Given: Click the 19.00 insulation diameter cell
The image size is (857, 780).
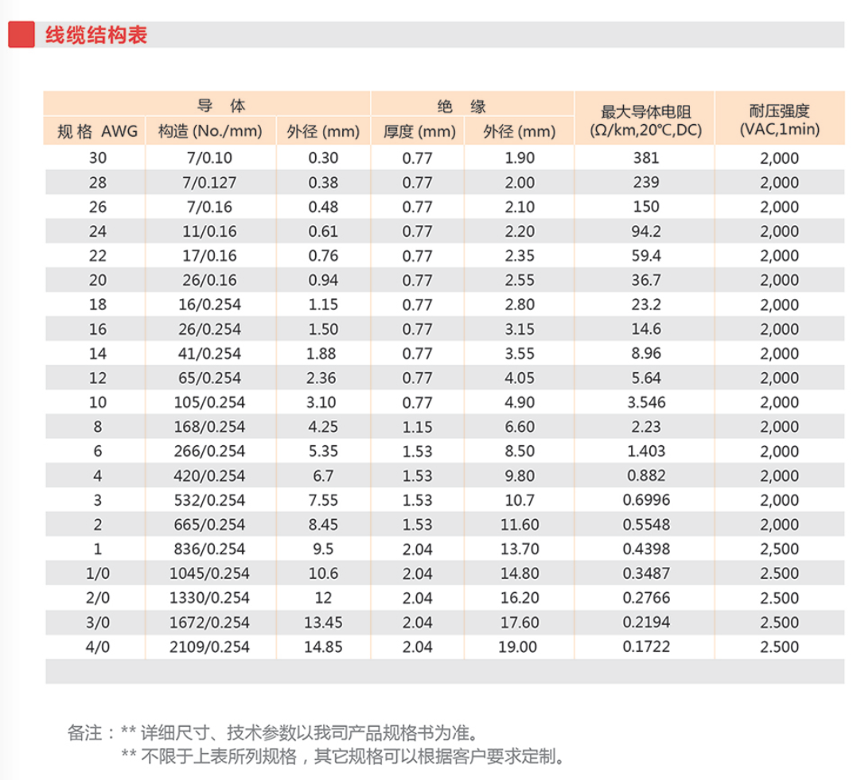Looking at the screenshot, I should coord(520,647).
